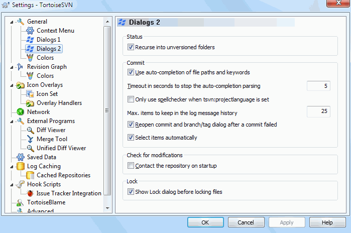Click the Cached Repositories icon
The width and height of the screenshot is (351, 233).
[x=30, y=175]
